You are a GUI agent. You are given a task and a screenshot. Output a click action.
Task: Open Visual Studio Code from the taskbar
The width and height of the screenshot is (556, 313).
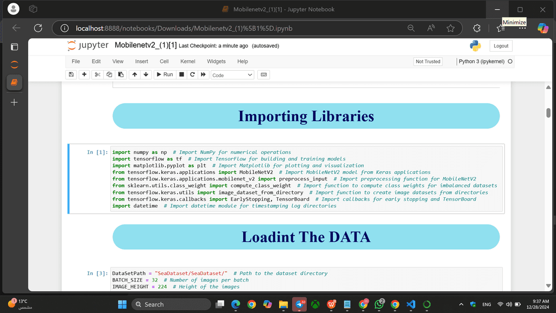[410, 304]
